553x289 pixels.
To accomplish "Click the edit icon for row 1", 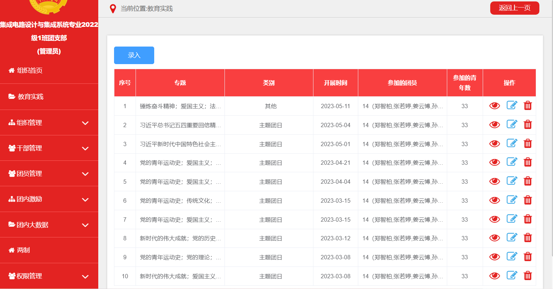I will click(x=512, y=105).
